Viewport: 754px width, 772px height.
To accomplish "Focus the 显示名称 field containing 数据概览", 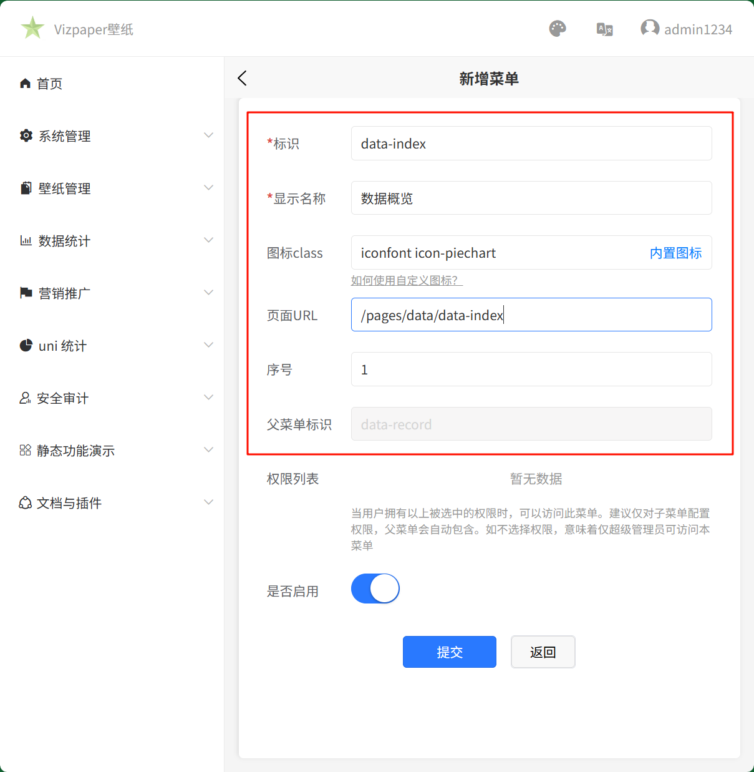I will [531, 198].
